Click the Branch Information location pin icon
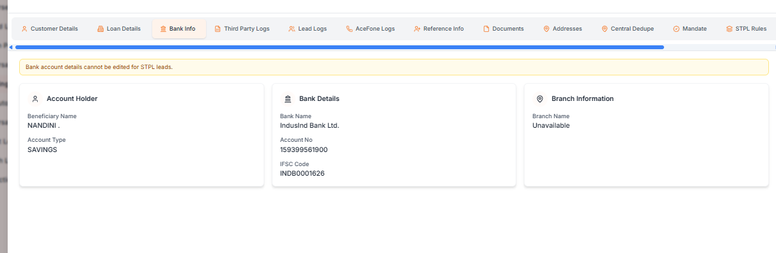Image resolution: width=776 pixels, height=253 pixels. [540, 99]
